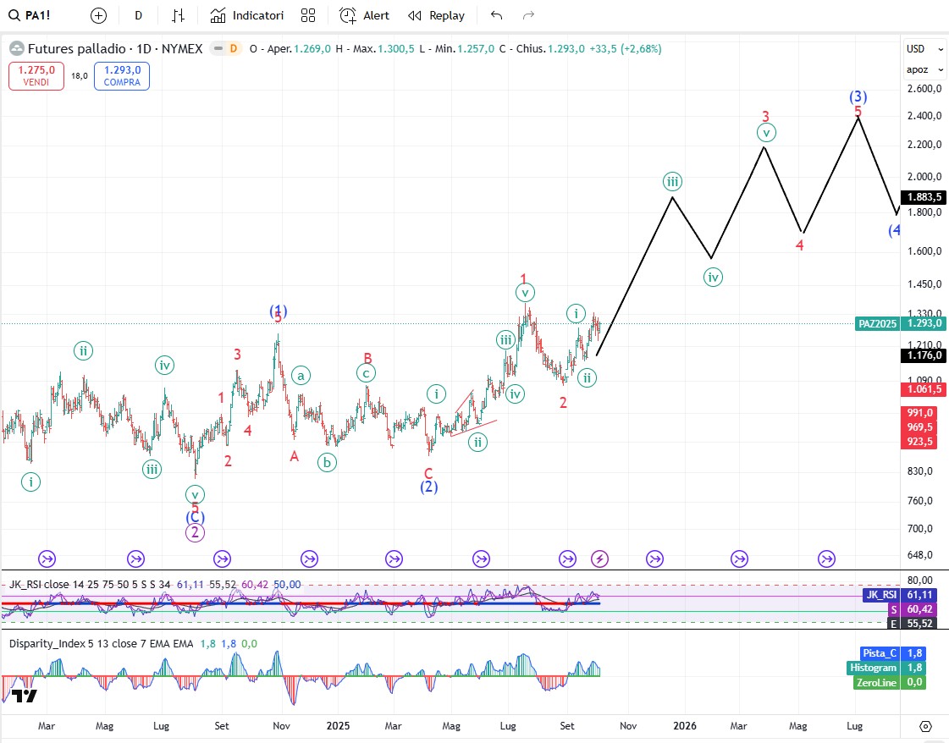
Task: Open the chart settings icon at bottom right
Action: (925, 726)
